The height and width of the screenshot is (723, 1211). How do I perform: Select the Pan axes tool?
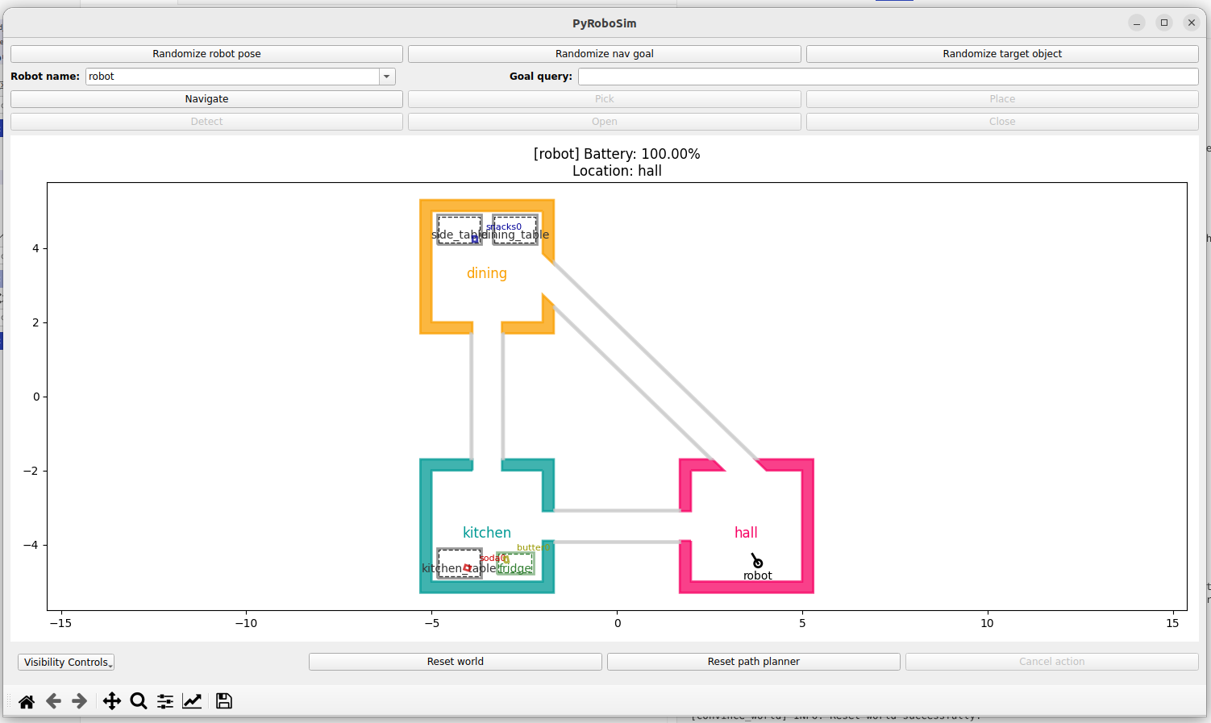coord(112,701)
